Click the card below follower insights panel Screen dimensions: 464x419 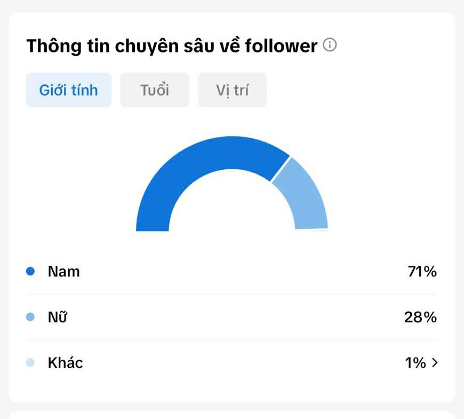tap(231, 415)
